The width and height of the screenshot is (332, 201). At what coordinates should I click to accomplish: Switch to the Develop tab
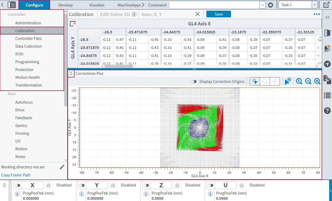coord(65,5)
